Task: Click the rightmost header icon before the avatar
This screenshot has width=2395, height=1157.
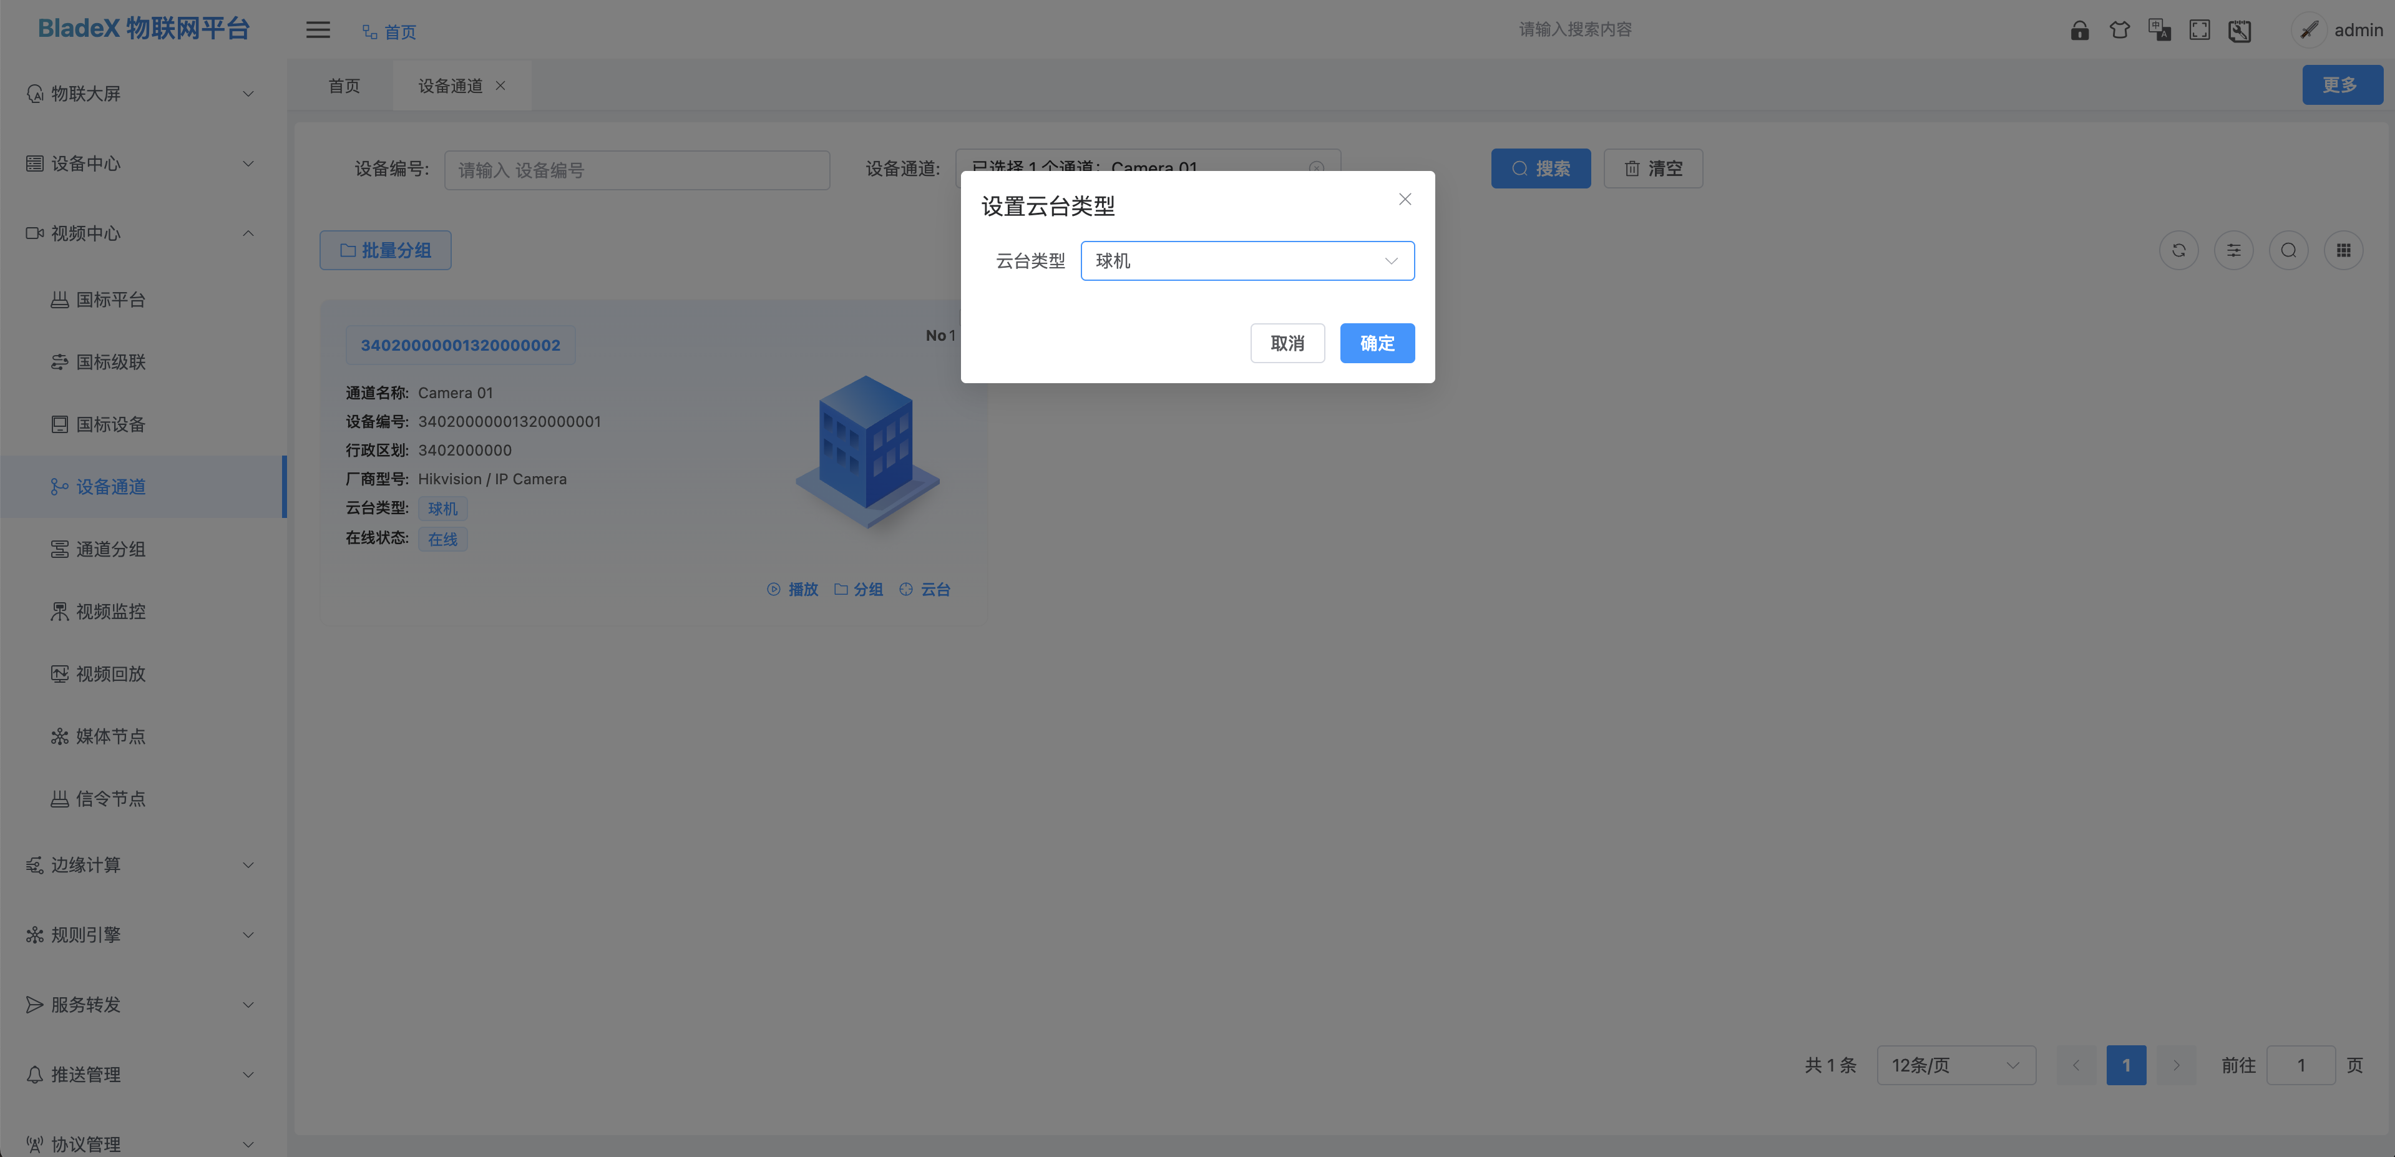Action: pyautogui.click(x=2240, y=31)
